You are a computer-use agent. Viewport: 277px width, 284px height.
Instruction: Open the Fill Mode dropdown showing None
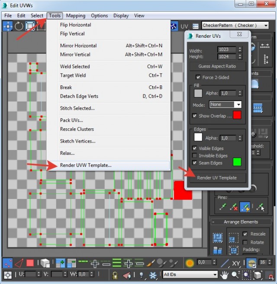tap(225, 104)
